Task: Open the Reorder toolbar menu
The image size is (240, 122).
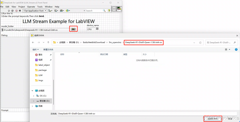Action: [x=68, y=11]
